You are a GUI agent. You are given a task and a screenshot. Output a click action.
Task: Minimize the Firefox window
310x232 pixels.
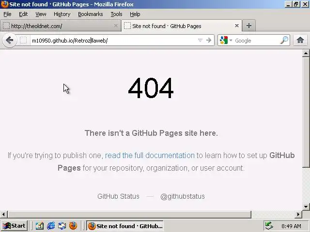pos(288,4)
